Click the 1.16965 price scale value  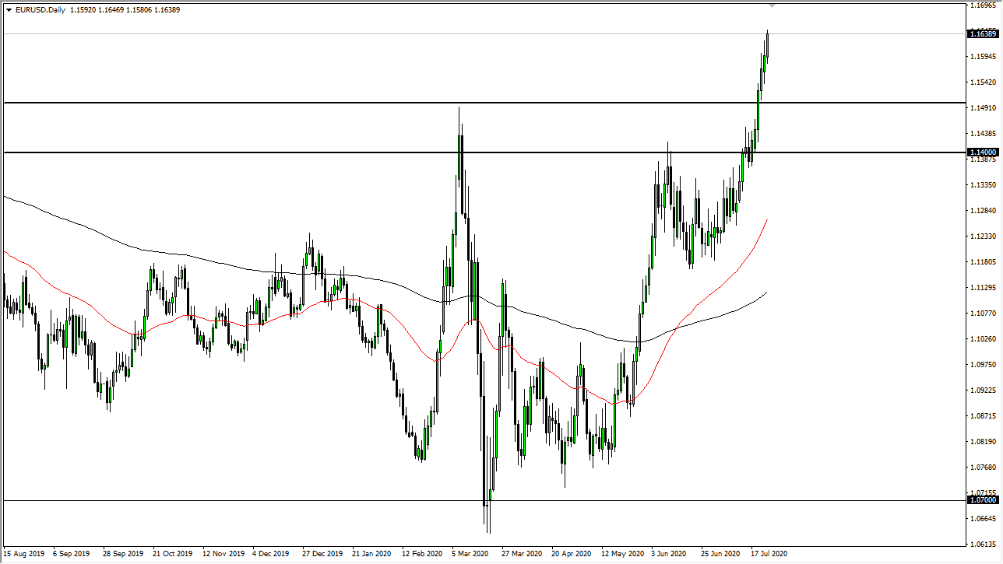[x=983, y=5]
